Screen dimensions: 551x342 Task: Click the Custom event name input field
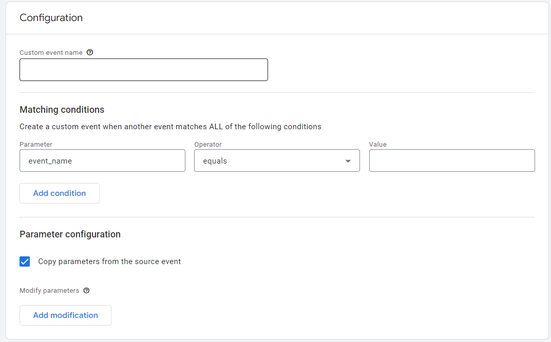[x=144, y=70]
